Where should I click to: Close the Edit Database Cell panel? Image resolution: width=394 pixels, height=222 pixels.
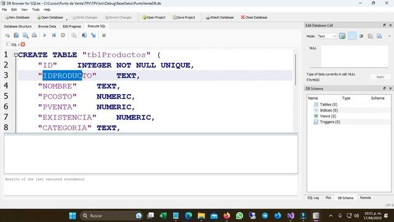(390, 25)
